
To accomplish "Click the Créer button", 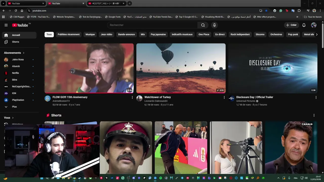I will (291, 25).
